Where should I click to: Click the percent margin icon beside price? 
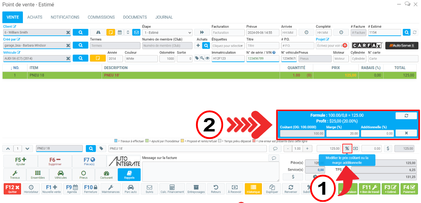pyautogui.click(x=347, y=148)
